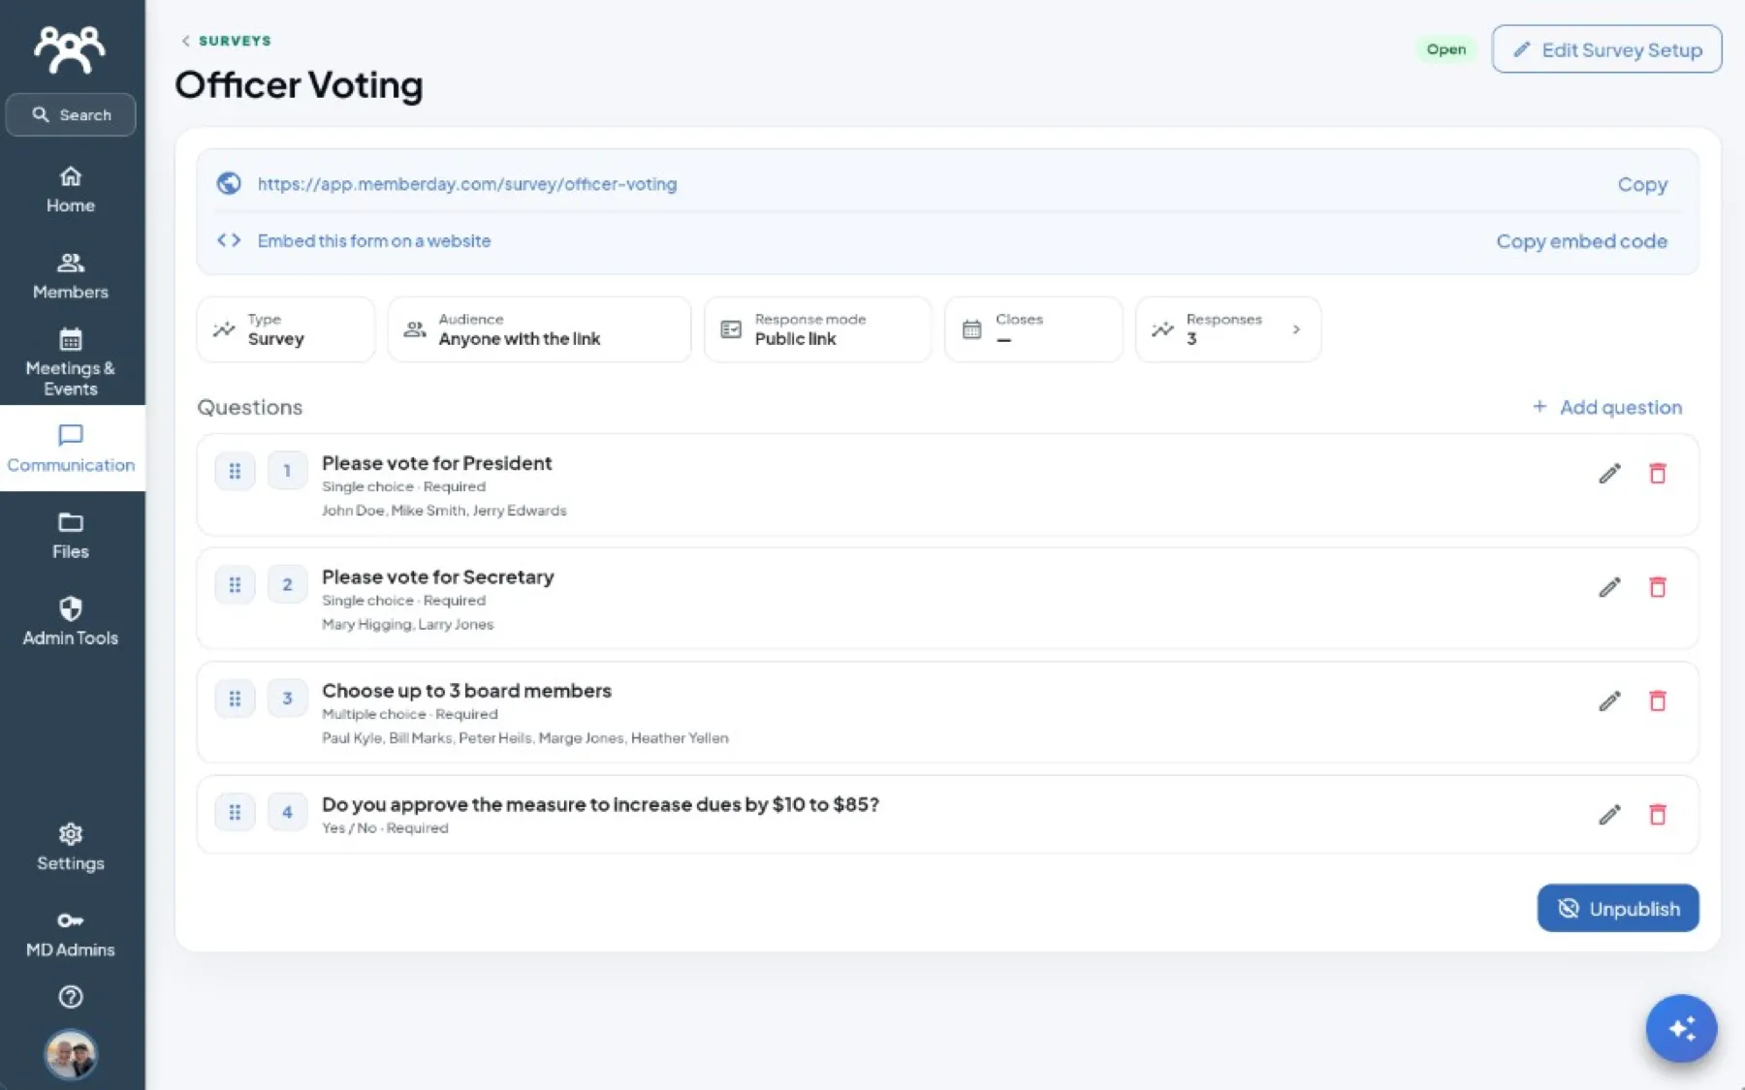Select the Communication sidebar item
This screenshot has width=1745, height=1090.
click(x=71, y=449)
